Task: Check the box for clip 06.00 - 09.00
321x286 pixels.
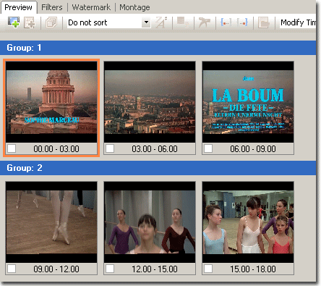Action: (208, 148)
